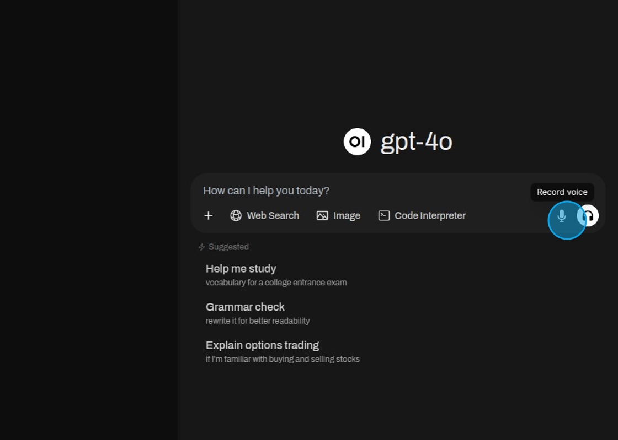Image resolution: width=618 pixels, height=440 pixels.
Task: Click the vocabulary for a college entrance exam text
Action: (x=276, y=283)
